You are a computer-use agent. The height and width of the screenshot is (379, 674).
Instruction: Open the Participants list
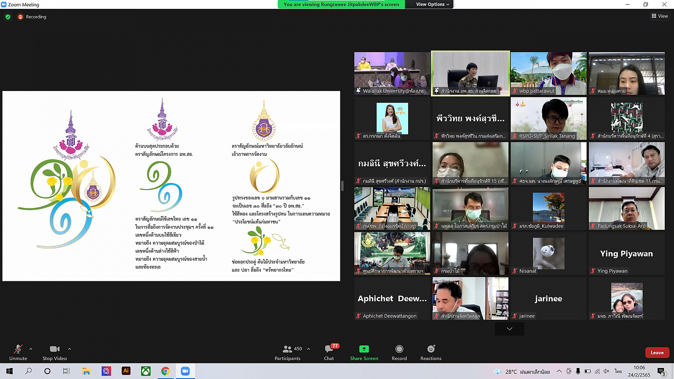[288, 349]
